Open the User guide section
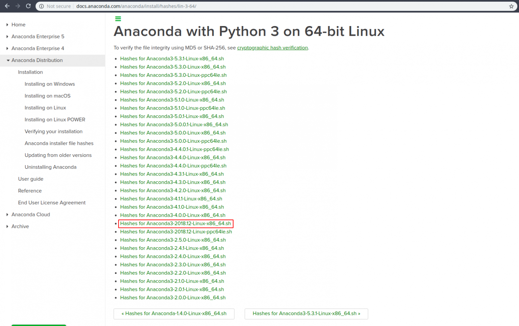The width and height of the screenshot is (519, 326). 31,179
